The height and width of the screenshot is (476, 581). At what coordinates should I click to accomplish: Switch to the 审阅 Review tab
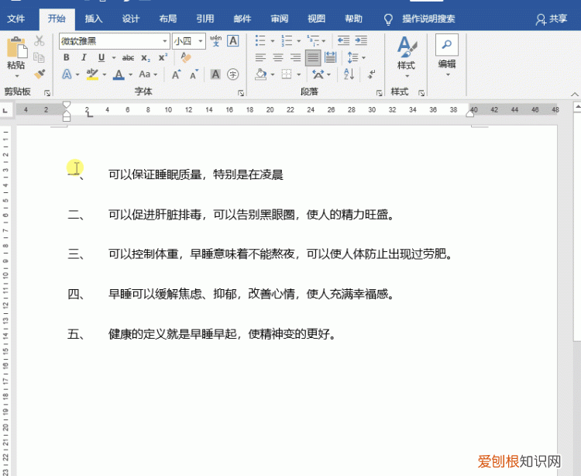279,19
